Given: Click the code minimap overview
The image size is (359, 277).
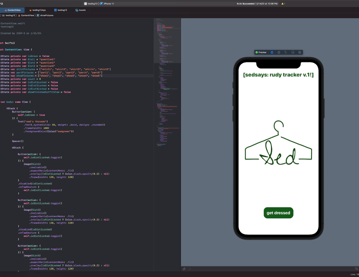Looking at the screenshot, I should pos(167,87).
